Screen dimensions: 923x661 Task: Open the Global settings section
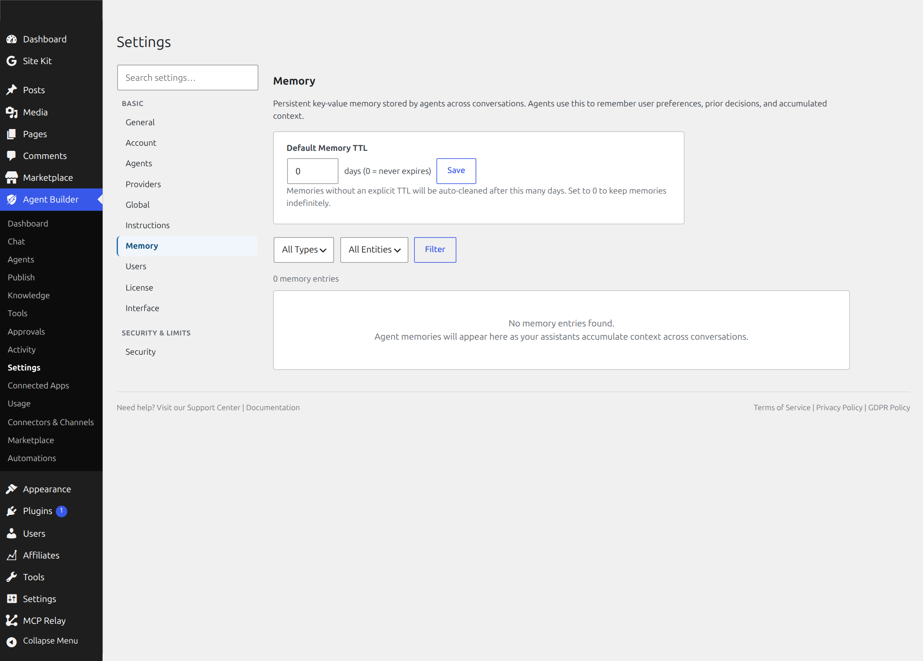(187, 205)
